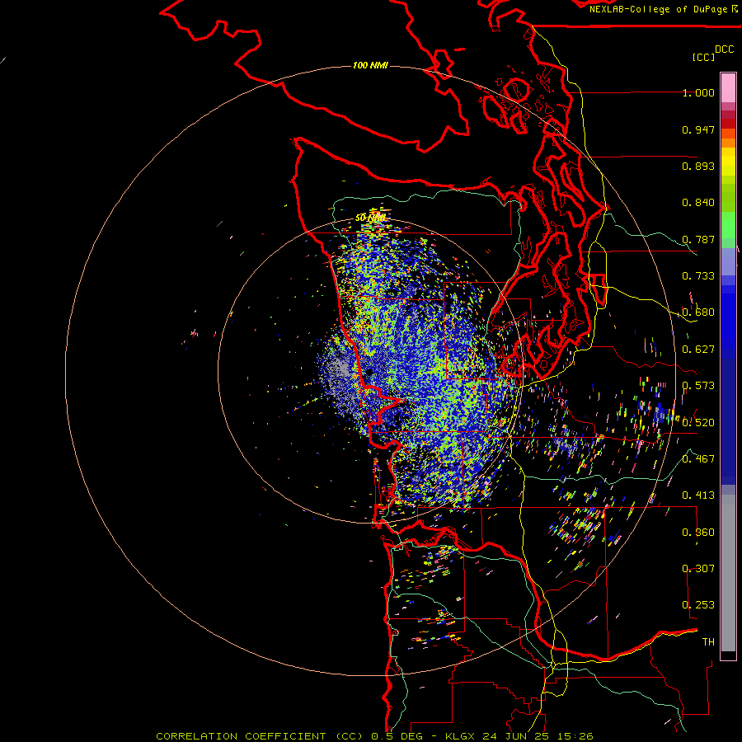742x742 pixels.
Task: Pick the red swatch on the color bar
Action: coord(728,123)
